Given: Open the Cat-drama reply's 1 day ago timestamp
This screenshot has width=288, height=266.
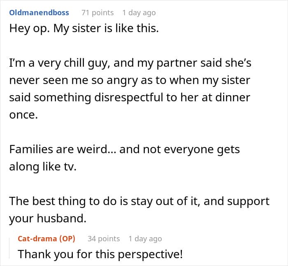Looking at the screenshot, I should [x=145, y=238].
